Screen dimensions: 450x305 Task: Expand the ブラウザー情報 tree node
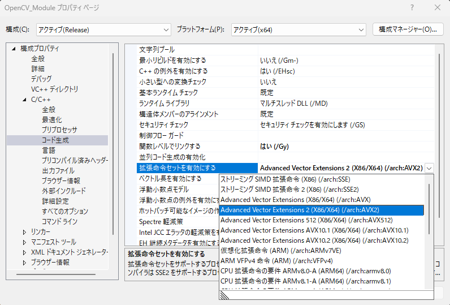24,263
